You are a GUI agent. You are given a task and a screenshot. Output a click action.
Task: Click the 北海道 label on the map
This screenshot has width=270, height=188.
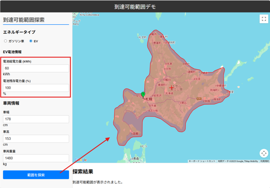pyautogui.click(x=170, y=93)
